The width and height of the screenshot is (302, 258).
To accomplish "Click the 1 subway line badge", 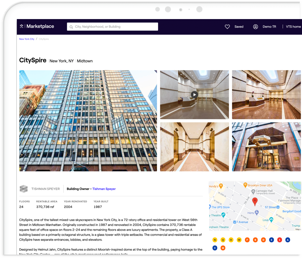I will tap(280, 240).
